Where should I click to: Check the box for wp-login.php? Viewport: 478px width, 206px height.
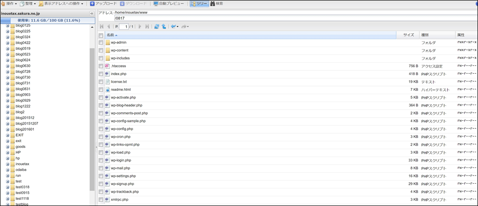101,160
